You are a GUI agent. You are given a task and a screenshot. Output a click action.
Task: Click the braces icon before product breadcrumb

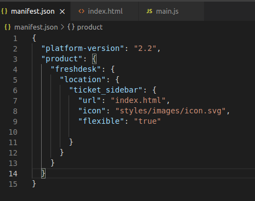coord(71,27)
